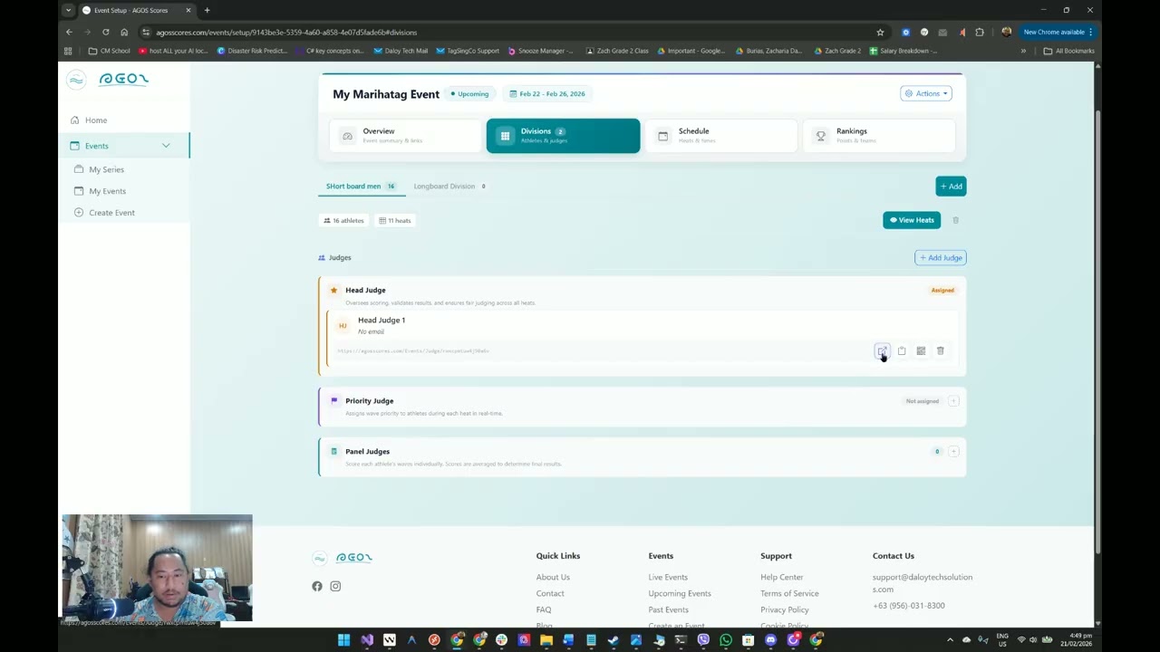
Task: Click the Add Judge button
Action: pos(941,258)
